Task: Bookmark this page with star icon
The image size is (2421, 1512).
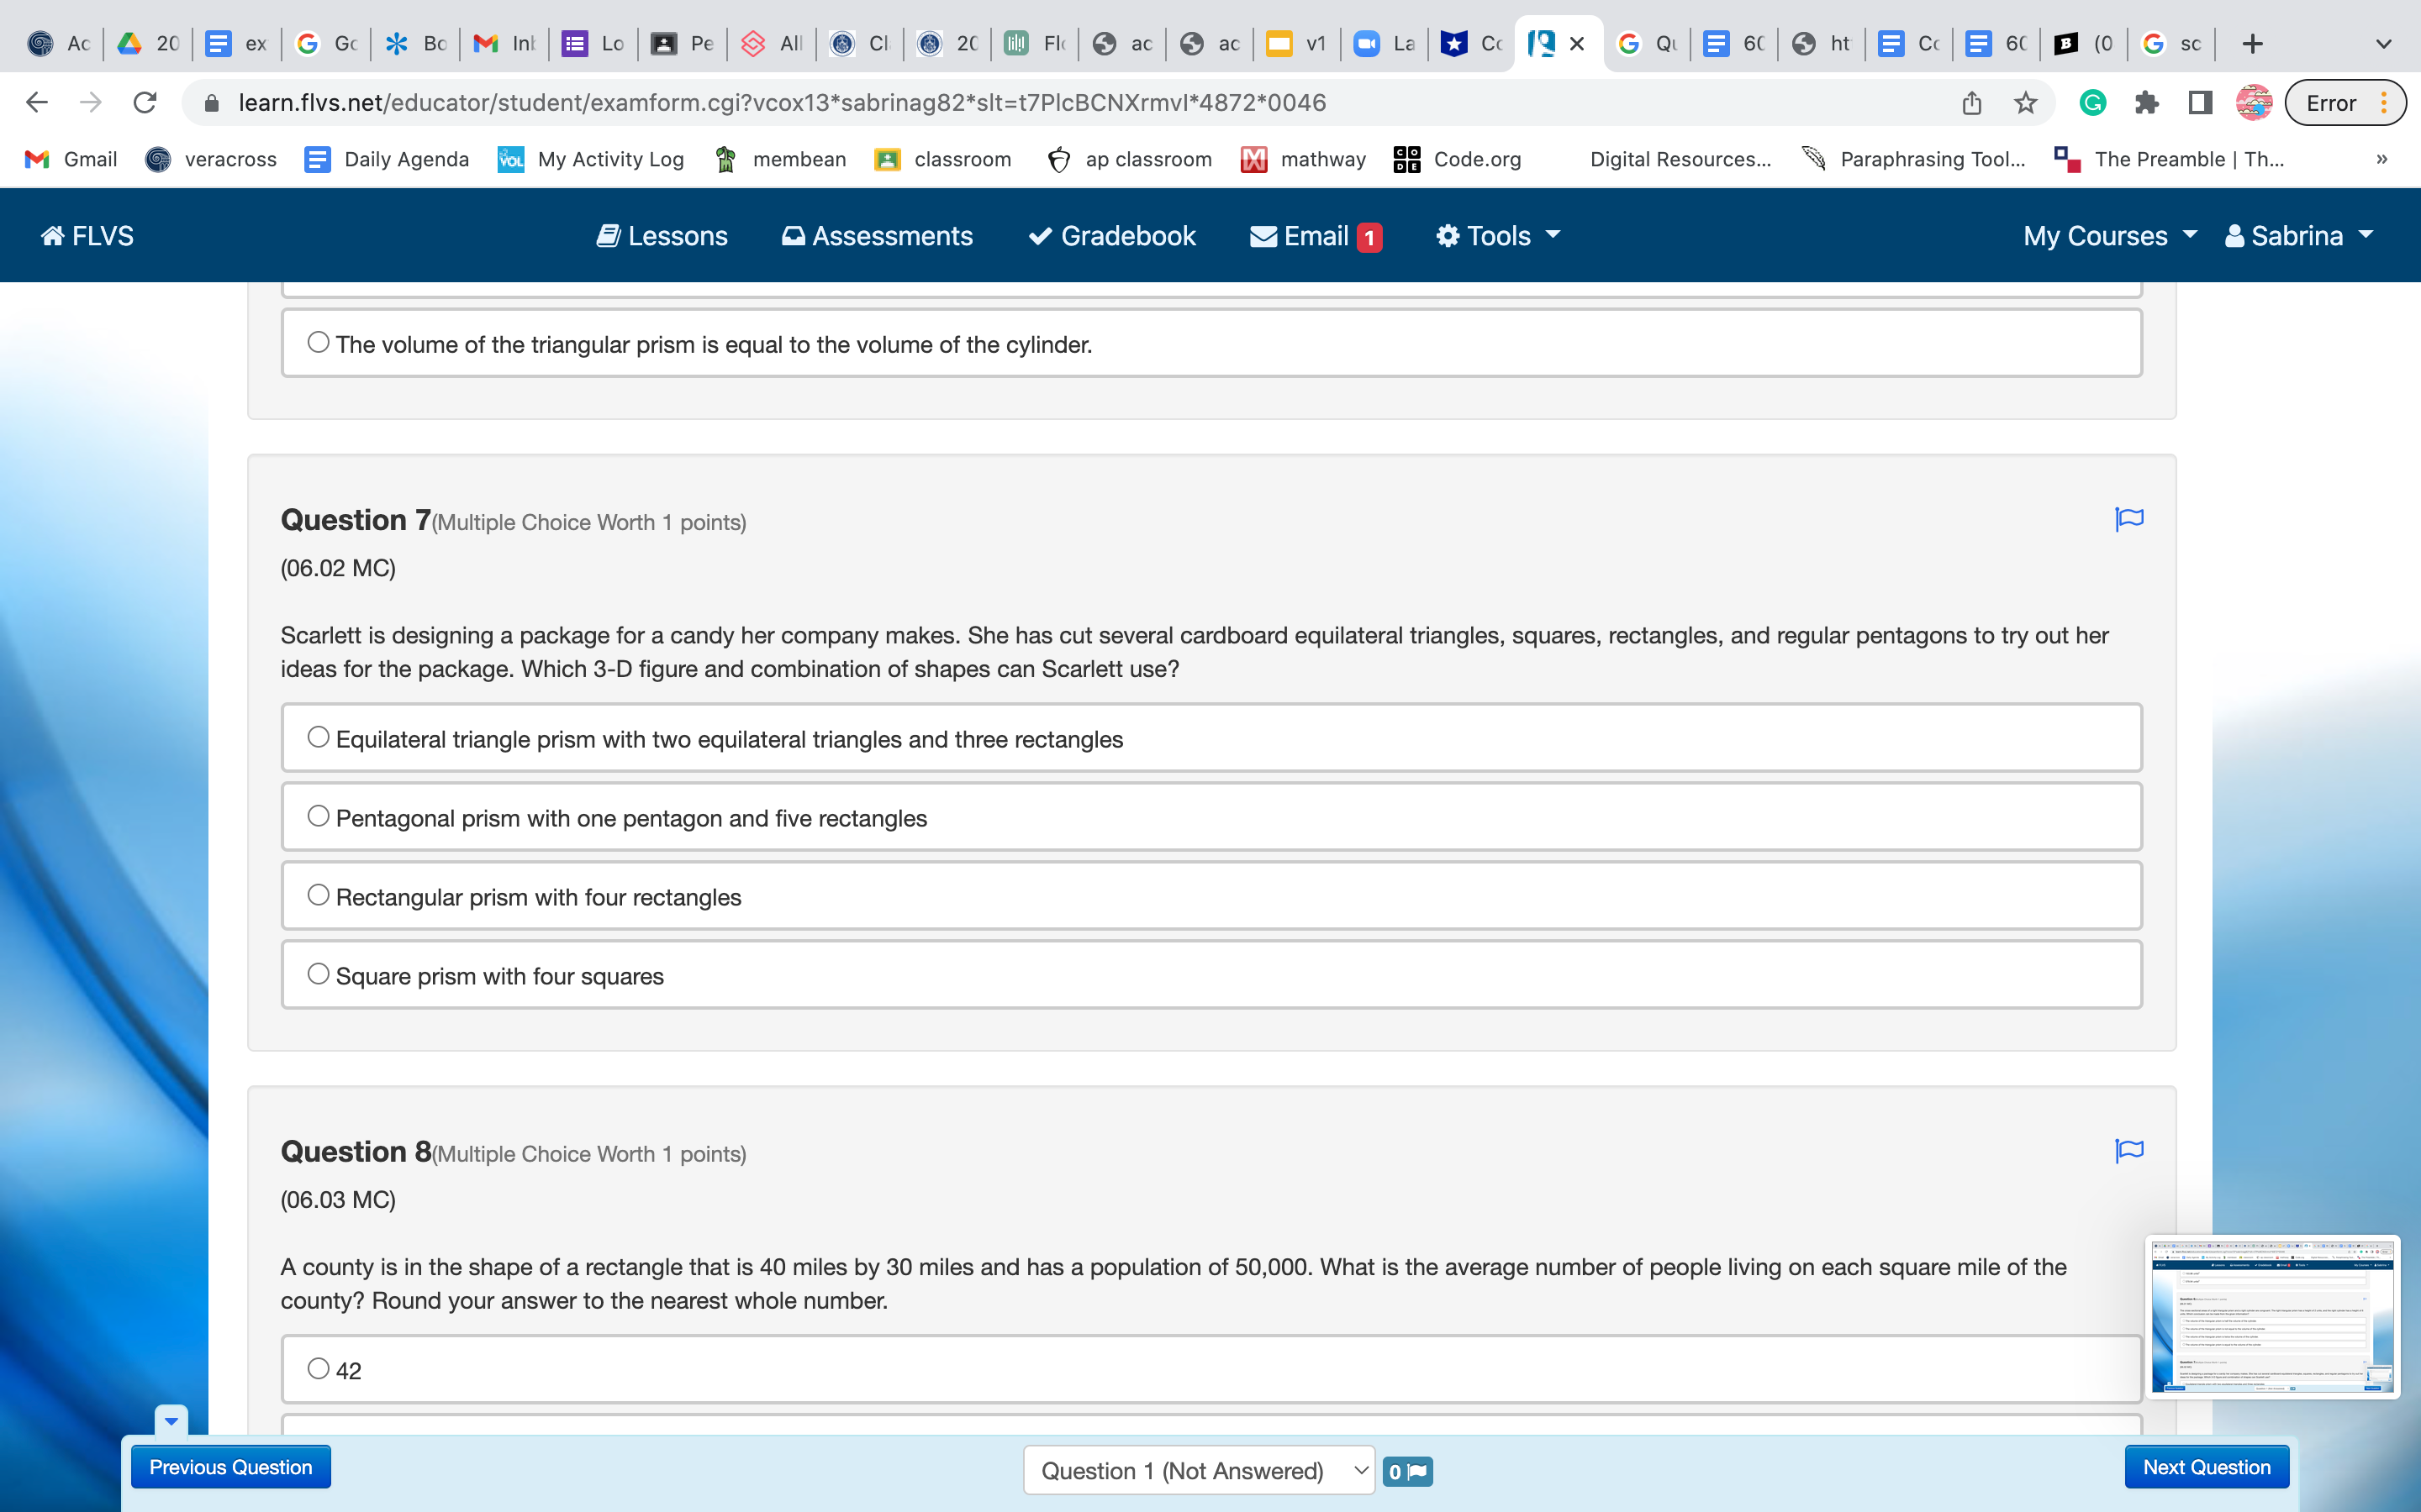Action: coord(2025,103)
